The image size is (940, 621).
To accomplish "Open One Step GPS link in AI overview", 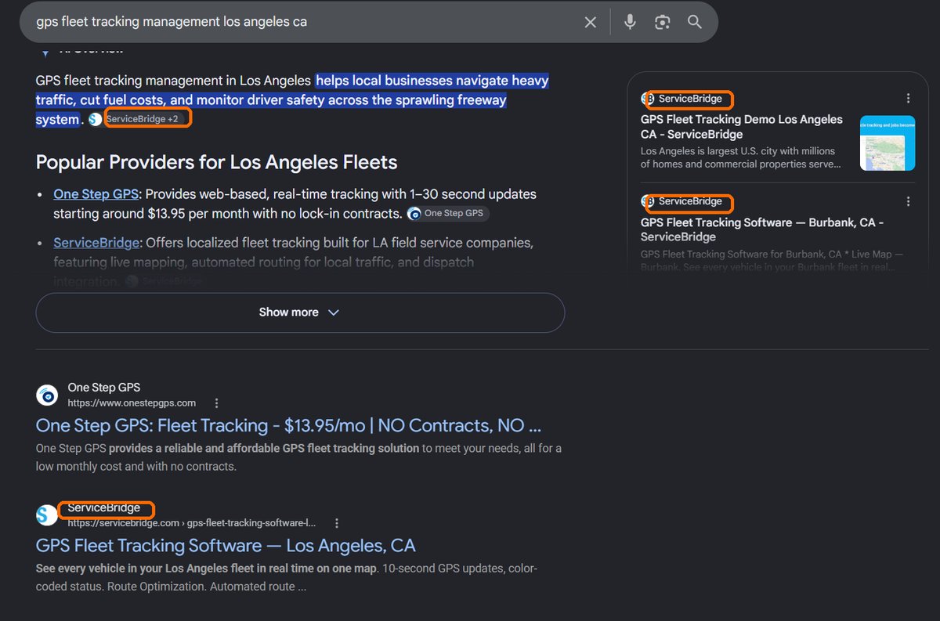I will click(x=96, y=194).
